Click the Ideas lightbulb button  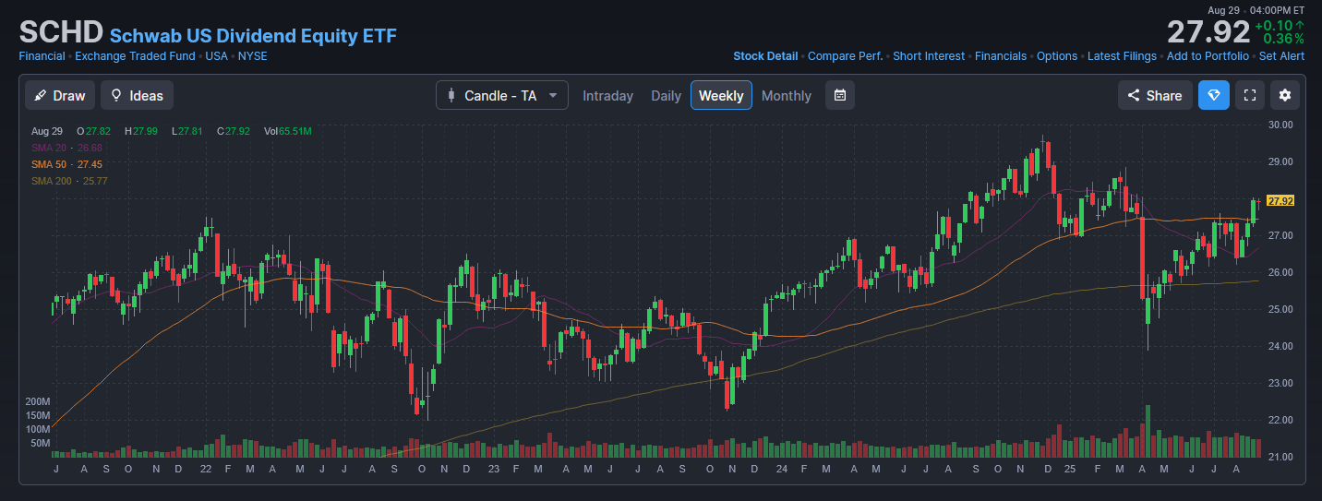[x=137, y=95]
